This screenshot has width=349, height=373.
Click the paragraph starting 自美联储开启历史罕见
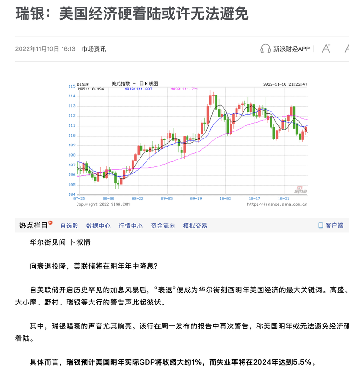182,296
